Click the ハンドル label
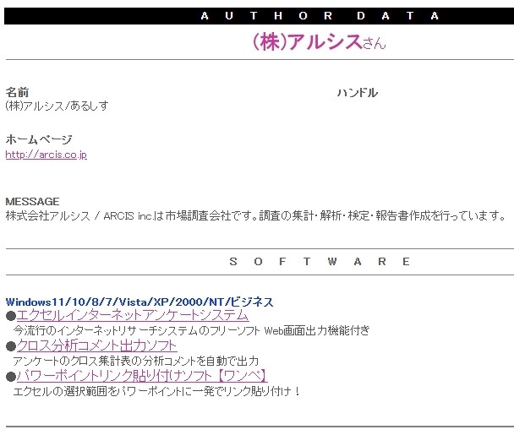Image resolution: width=514 pixels, height=435 pixels. [x=358, y=93]
